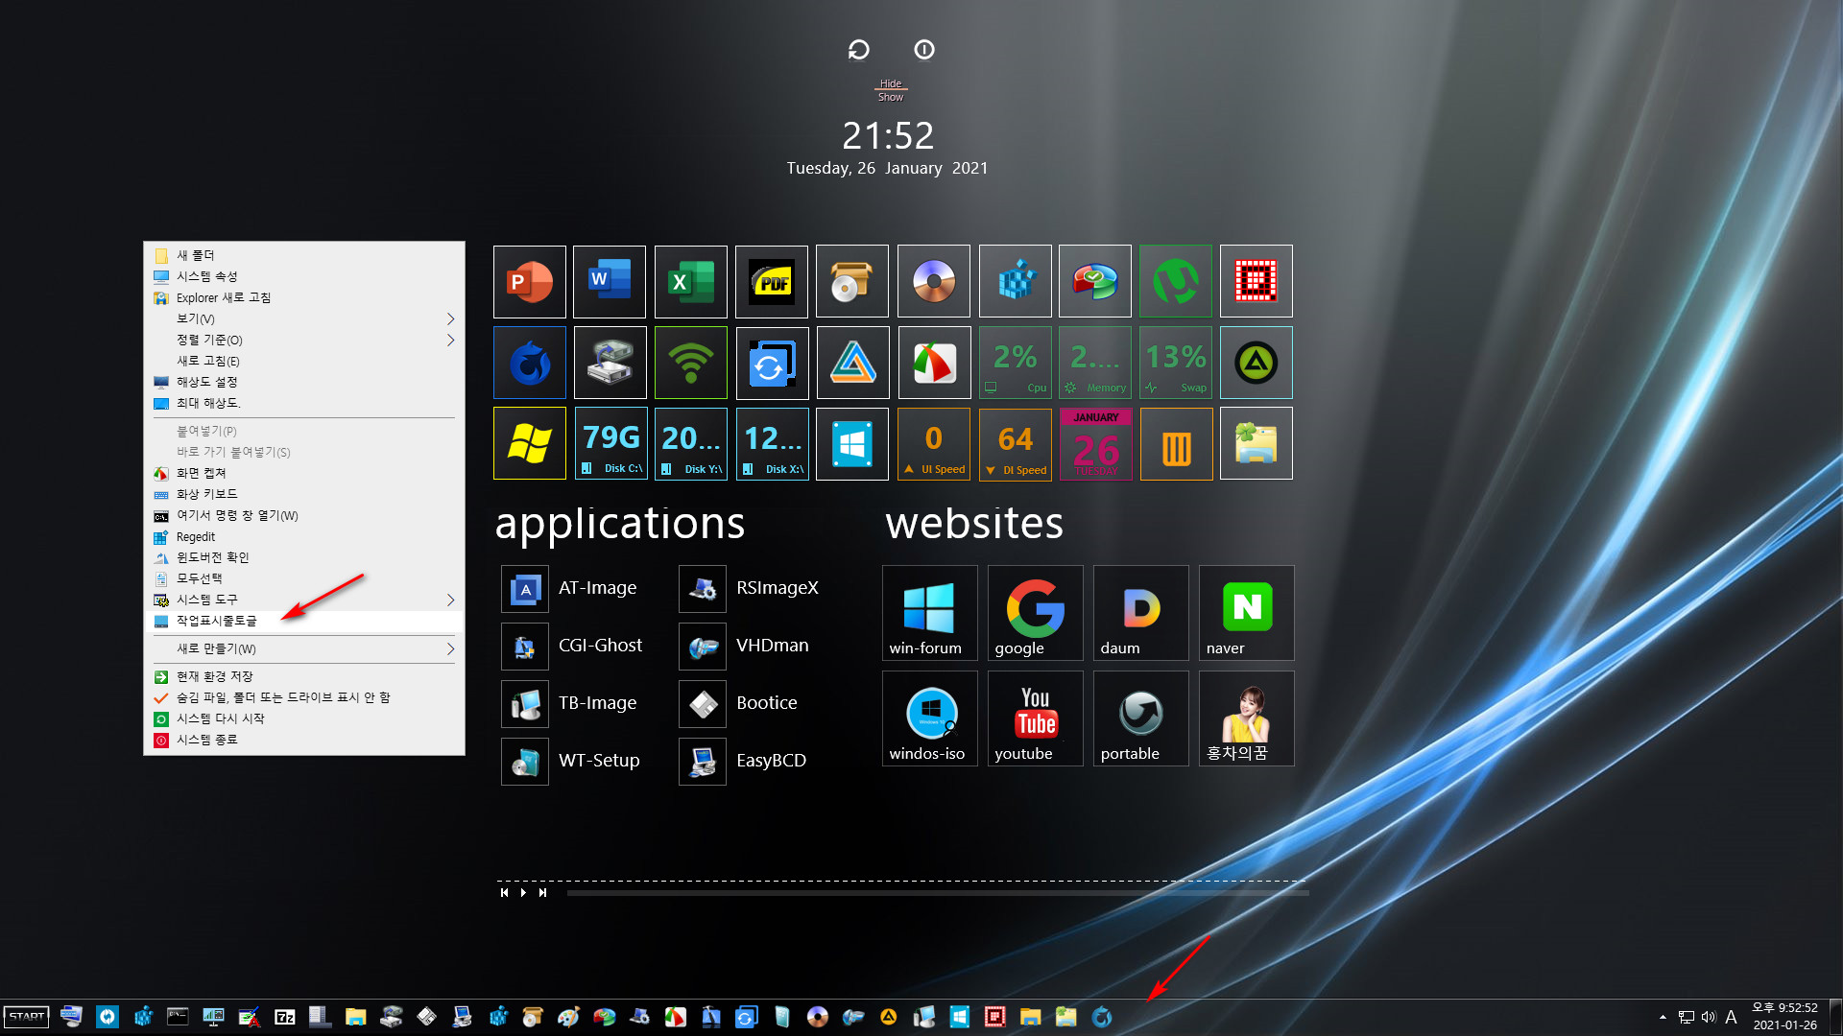Open the 홍차의꿈 website tile
The width and height of the screenshot is (1843, 1036).
coord(1246,718)
